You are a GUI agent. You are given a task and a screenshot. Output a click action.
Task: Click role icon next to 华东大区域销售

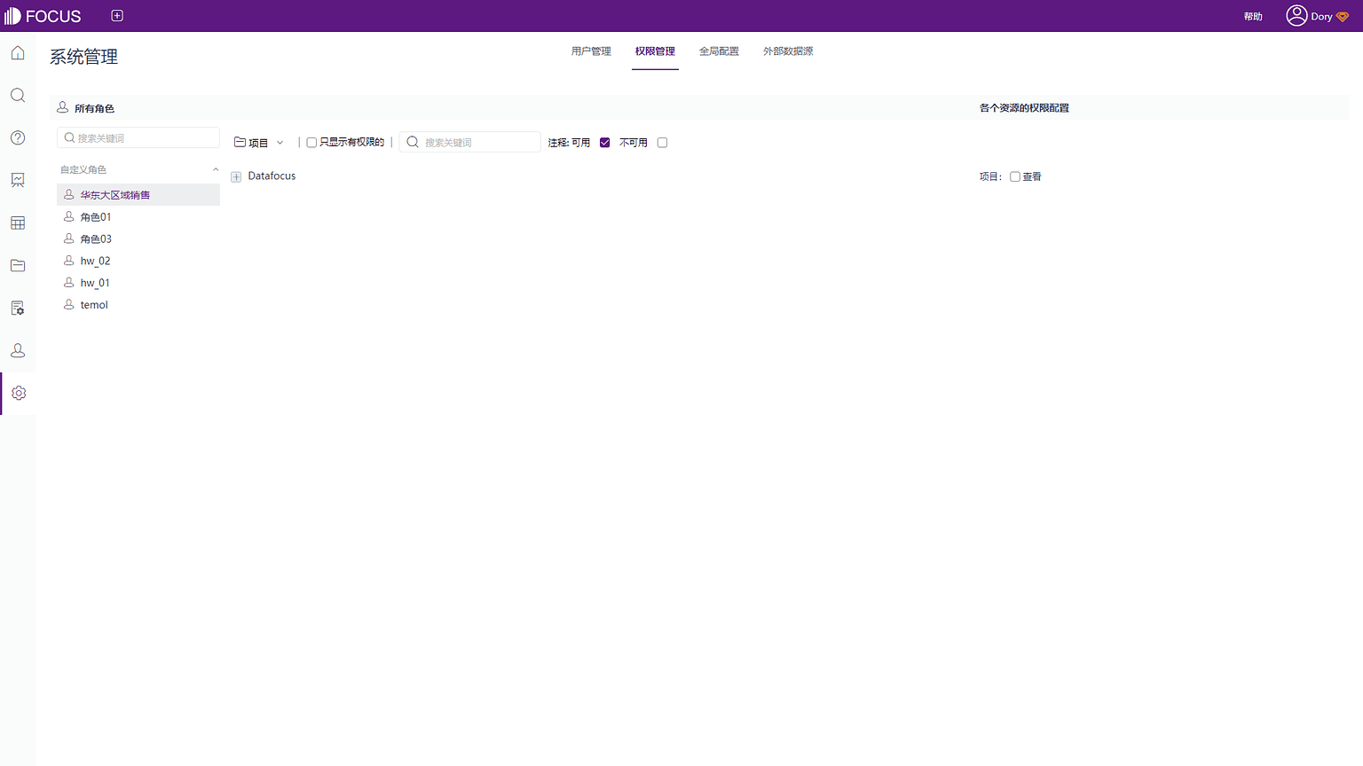pyautogui.click(x=69, y=194)
